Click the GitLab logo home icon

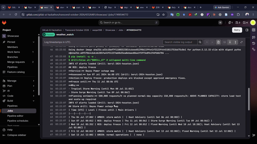(x=4, y=23)
